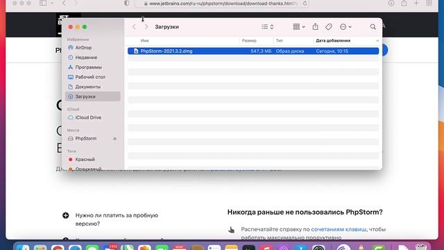Click the tag icon in Finder toolbar
444x250 pixels.
[x=328, y=27]
